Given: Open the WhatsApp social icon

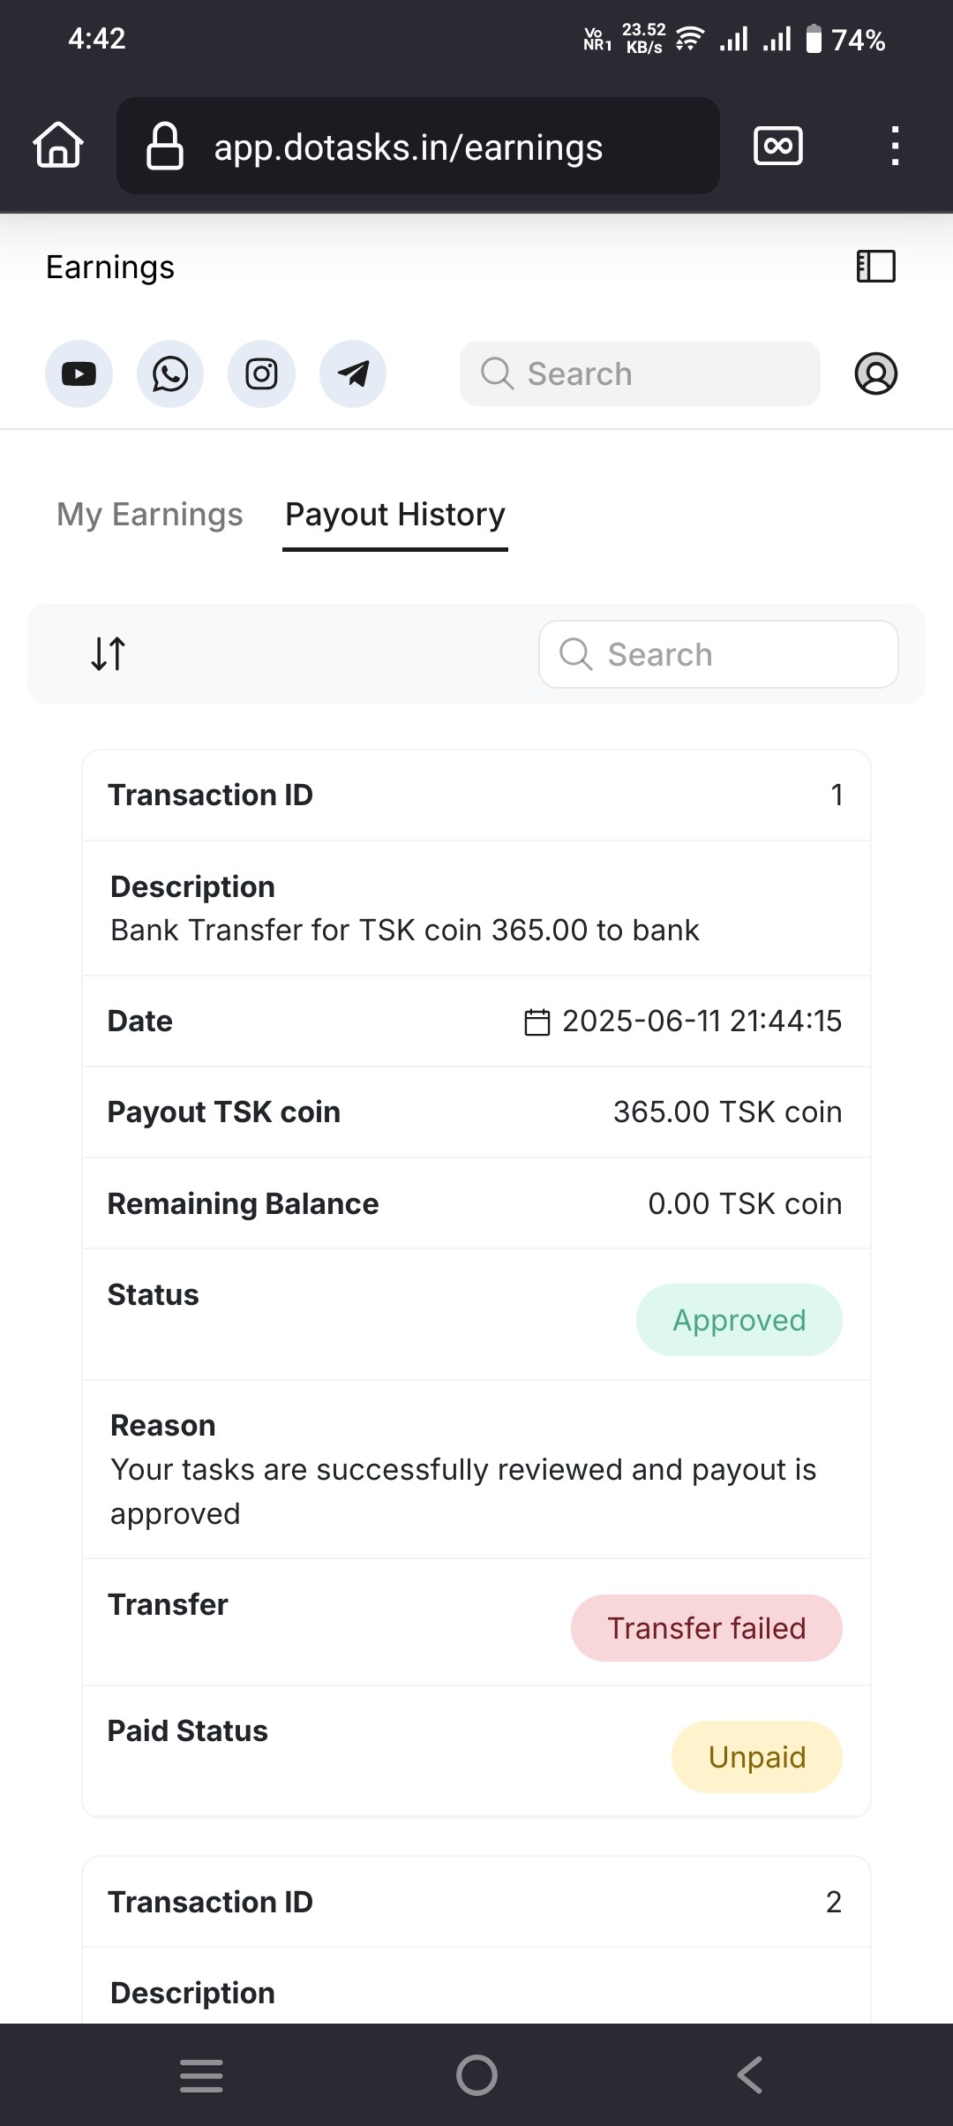Looking at the screenshot, I should tap(170, 374).
